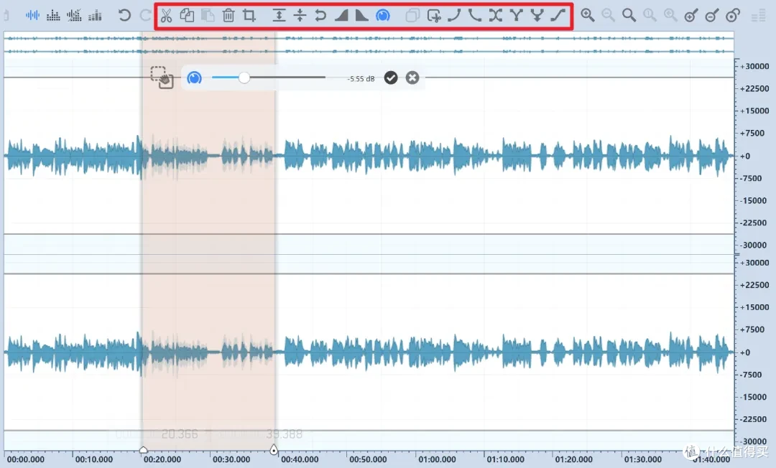Click the greyed-out duplicate icon
The image size is (776, 468).
click(x=412, y=16)
